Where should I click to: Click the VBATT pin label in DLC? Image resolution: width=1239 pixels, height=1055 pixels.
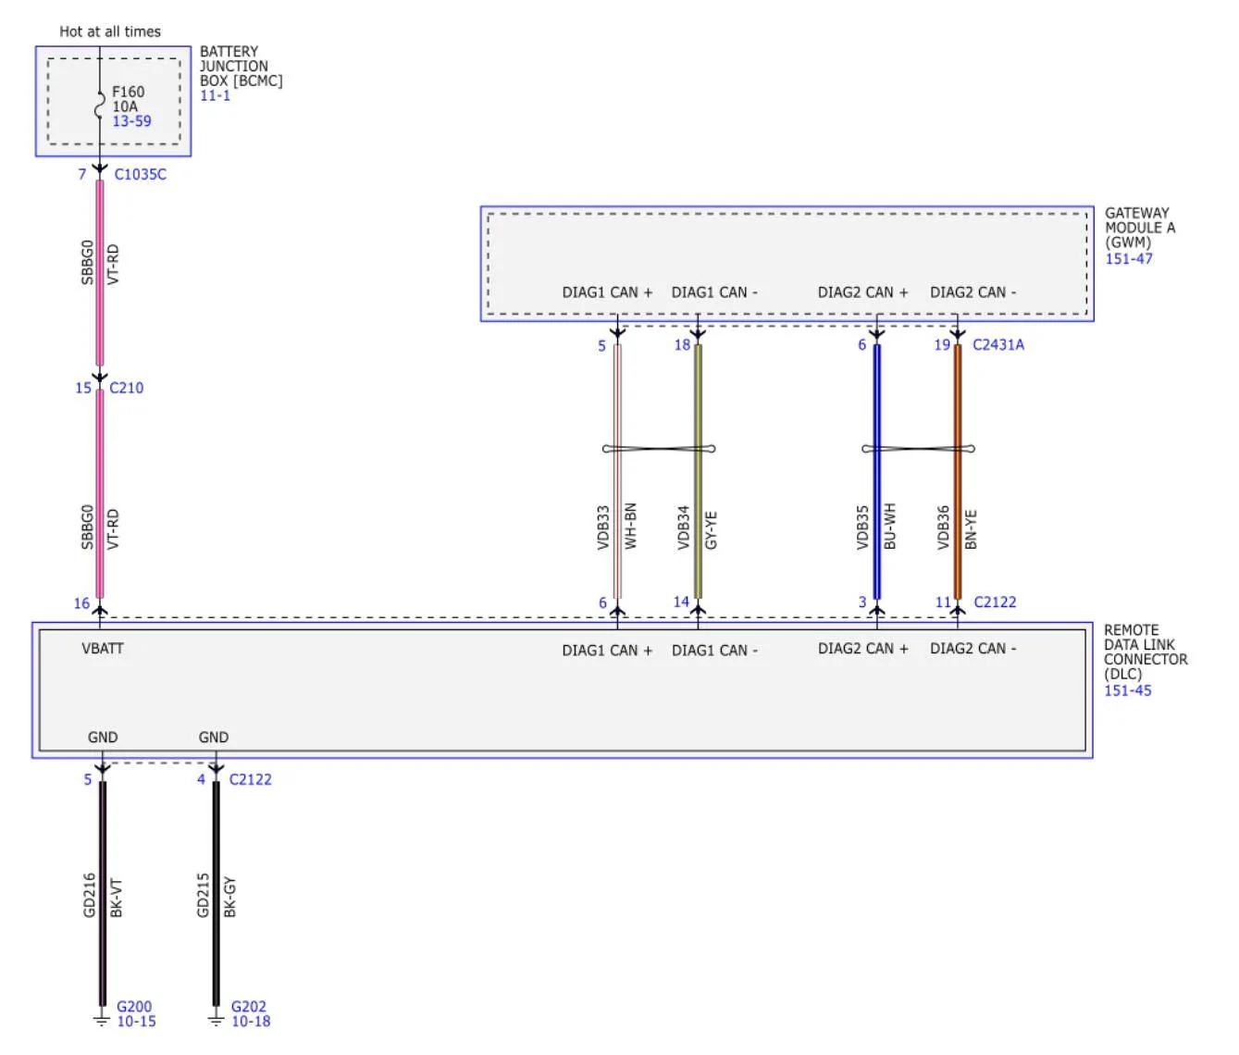103,649
